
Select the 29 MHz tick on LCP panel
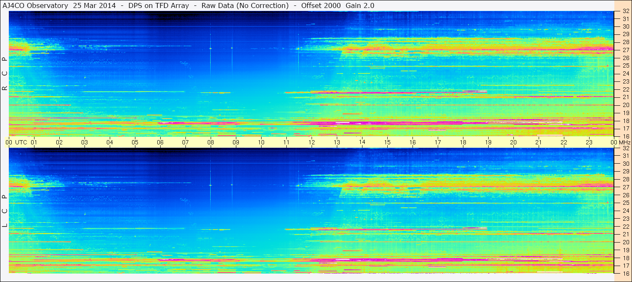tap(625, 172)
